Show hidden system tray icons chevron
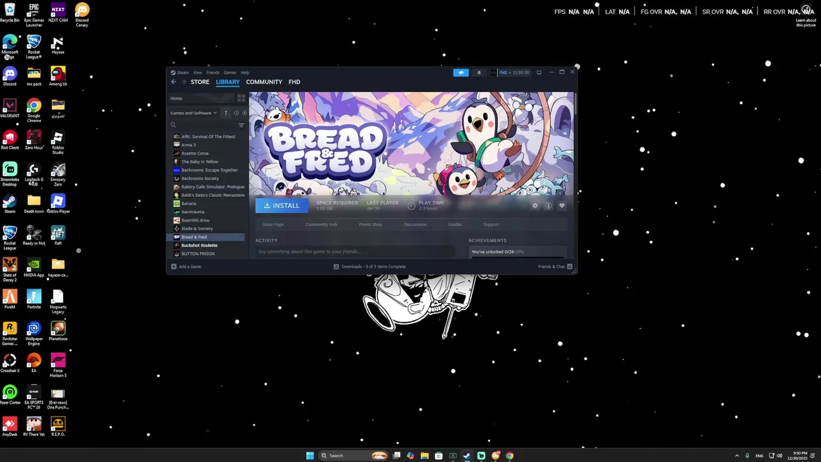Image resolution: width=821 pixels, height=462 pixels. 736,456
